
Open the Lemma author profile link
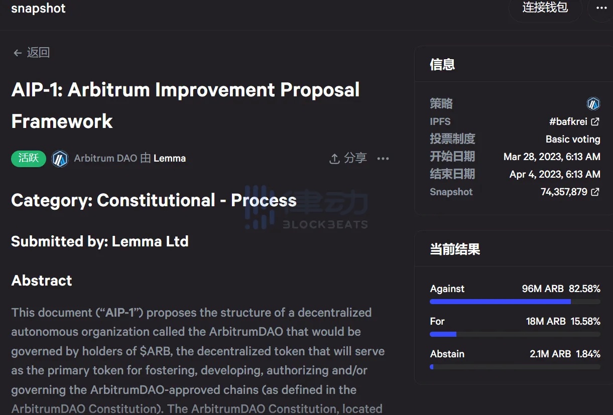pyautogui.click(x=170, y=158)
